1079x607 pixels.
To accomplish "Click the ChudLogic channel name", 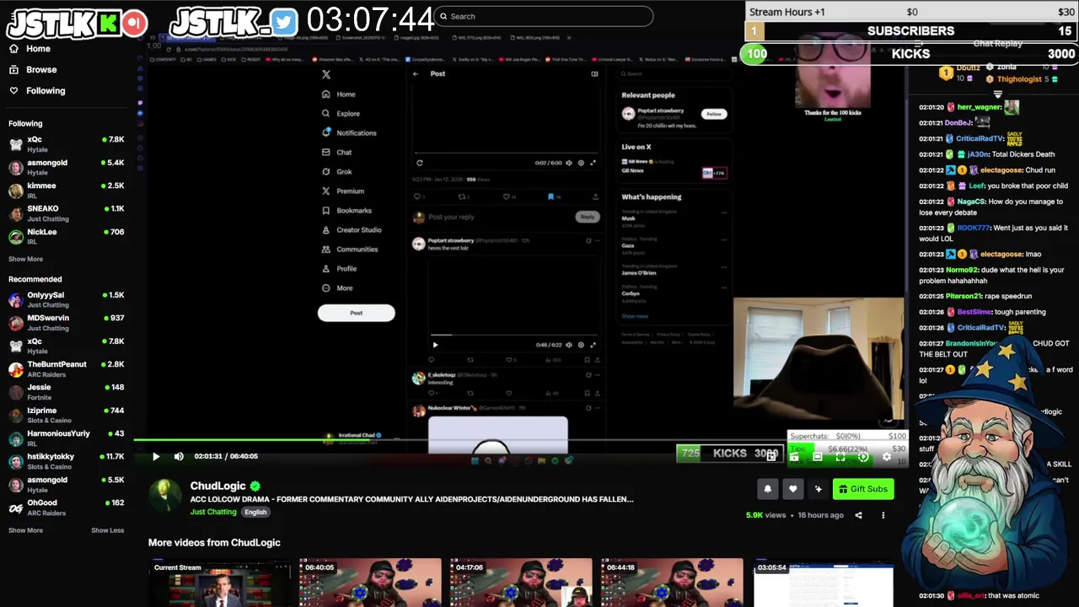I will [x=217, y=486].
